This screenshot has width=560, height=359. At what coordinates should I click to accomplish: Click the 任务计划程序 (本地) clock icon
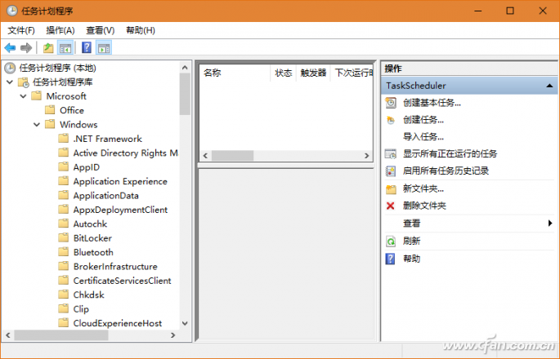[10, 68]
